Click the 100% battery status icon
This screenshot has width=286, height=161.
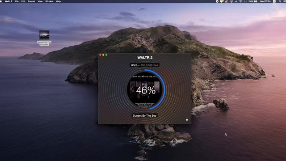[x=253, y=1]
